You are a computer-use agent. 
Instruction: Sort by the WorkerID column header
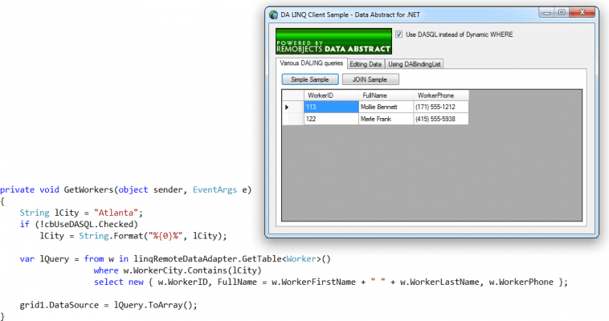331,95
